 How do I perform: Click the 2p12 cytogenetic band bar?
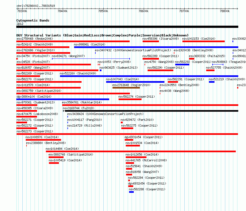[x=127, y=27]
